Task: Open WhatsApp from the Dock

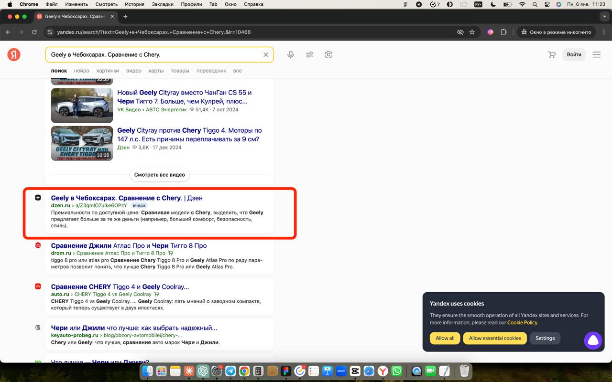Action: coord(397,371)
